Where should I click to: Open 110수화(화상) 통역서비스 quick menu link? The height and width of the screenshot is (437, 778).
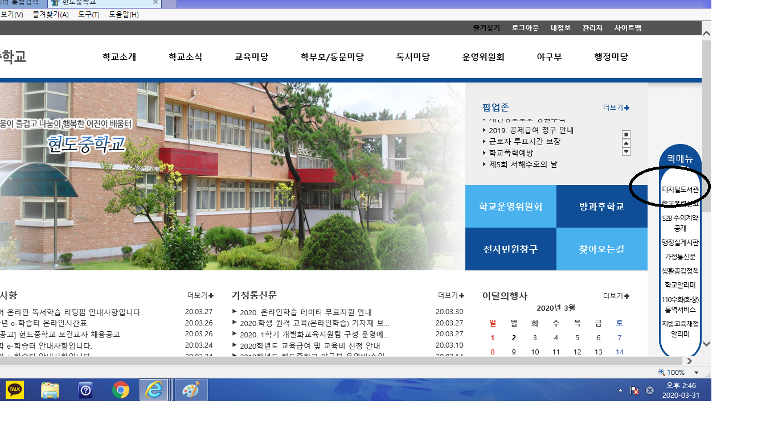click(680, 304)
